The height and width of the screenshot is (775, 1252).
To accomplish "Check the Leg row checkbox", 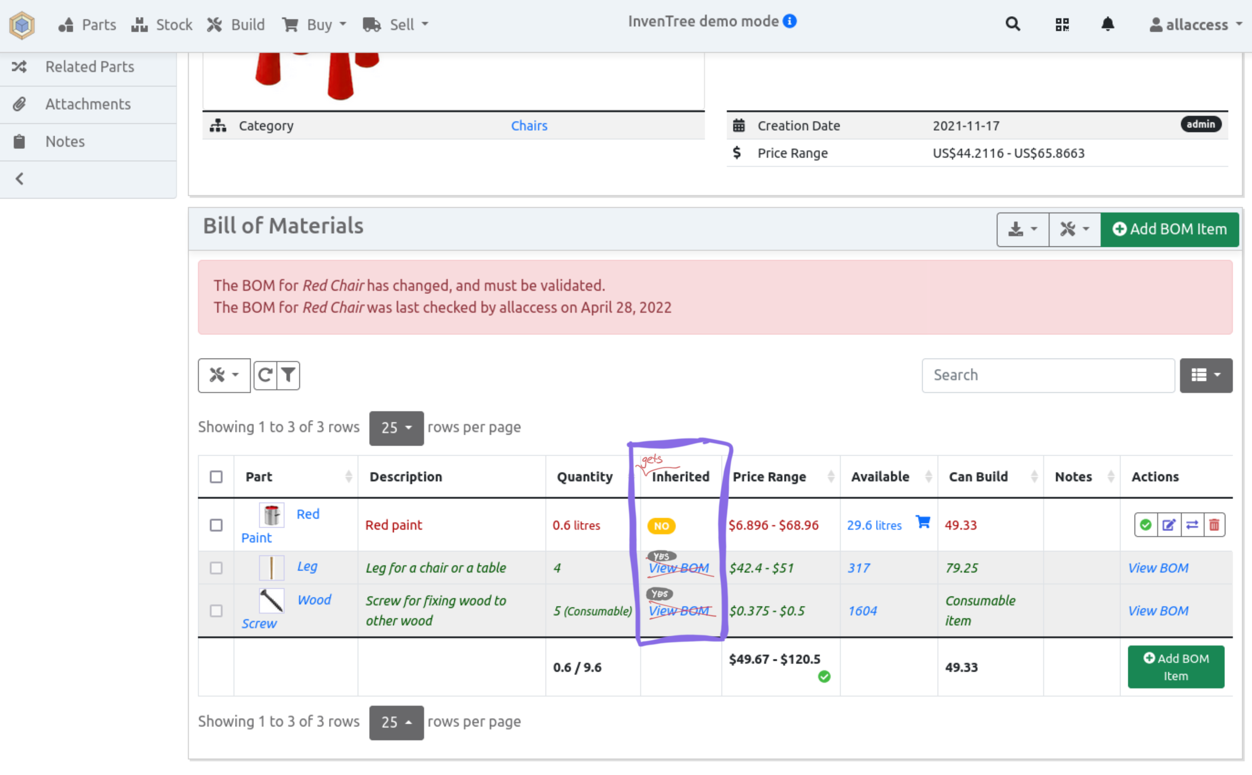I will (x=216, y=568).
